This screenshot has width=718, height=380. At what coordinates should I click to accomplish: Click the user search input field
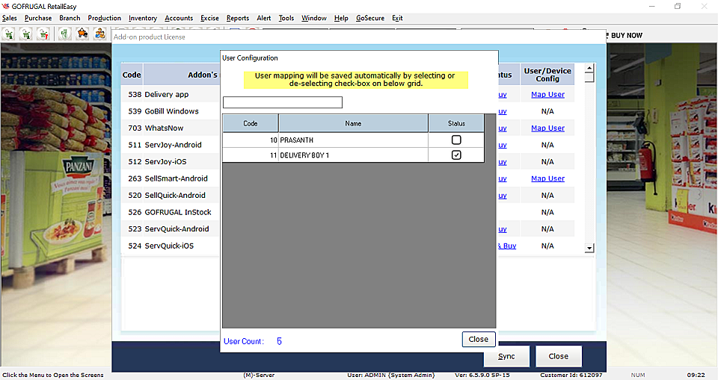point(283,102)
